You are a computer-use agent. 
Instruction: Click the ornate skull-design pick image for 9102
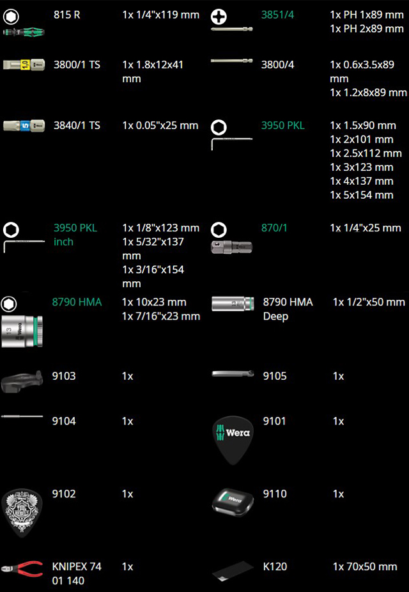[24, 511]
